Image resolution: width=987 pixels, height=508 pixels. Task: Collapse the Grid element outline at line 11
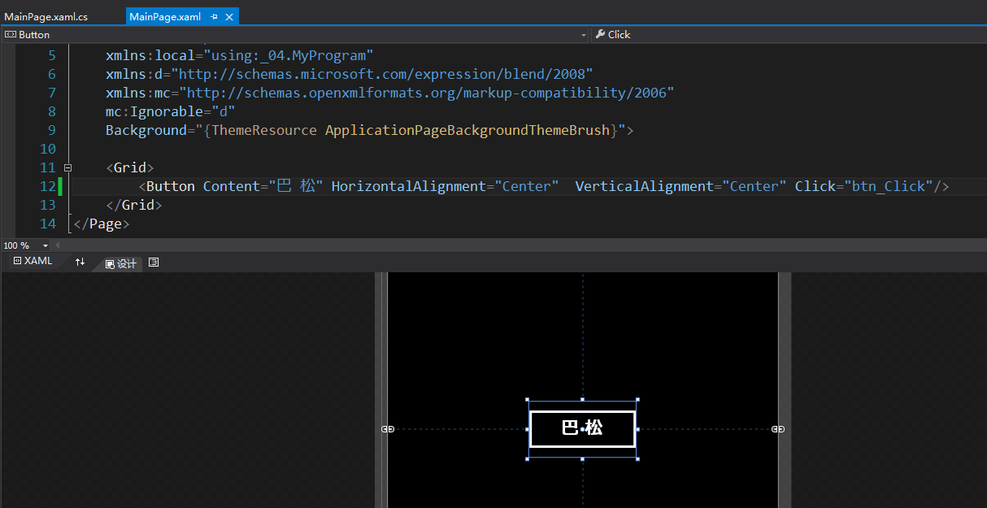click(67, 167)
